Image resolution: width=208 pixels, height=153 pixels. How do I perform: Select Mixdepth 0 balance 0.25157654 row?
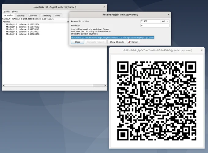click(x=23, y=24)
